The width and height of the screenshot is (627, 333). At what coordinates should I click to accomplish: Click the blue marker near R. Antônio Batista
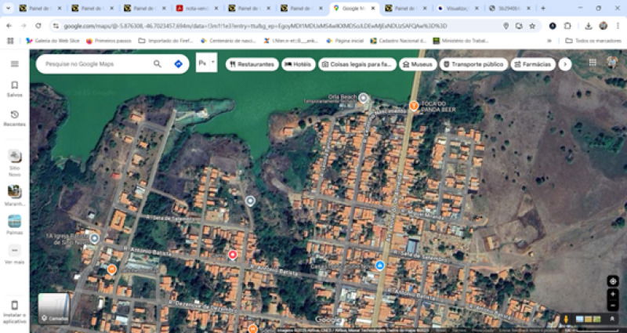click(x=380, y=265)
